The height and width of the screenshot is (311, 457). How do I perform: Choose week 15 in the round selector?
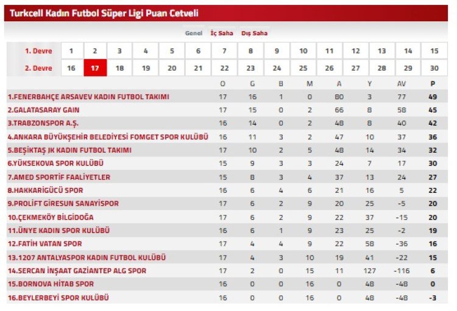[434, 51]
